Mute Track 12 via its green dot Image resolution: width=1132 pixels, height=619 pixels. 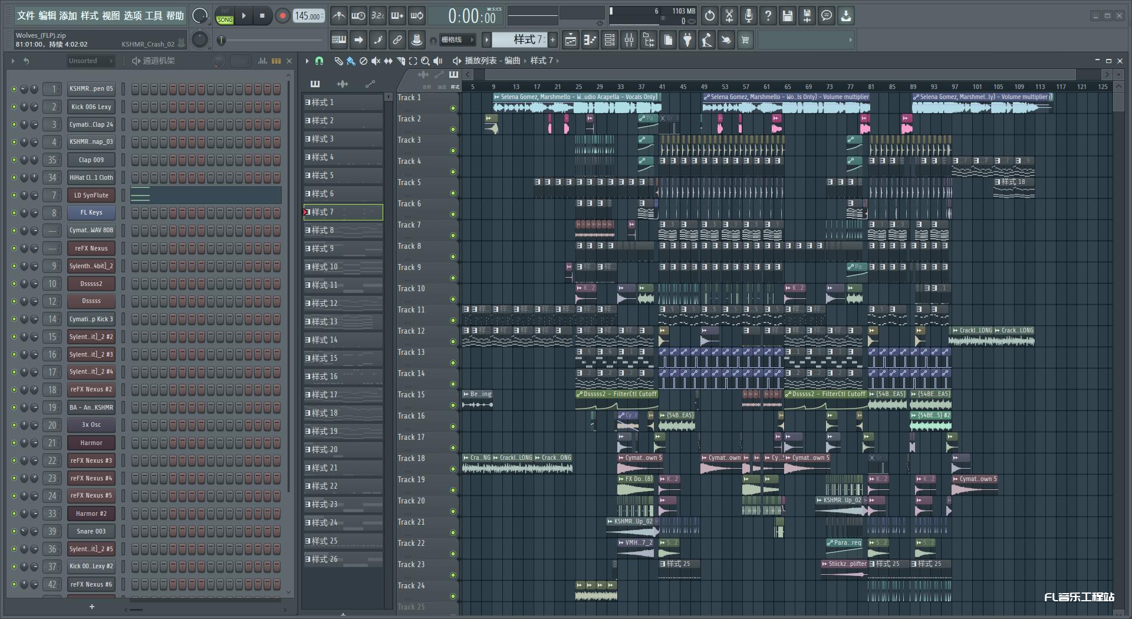coord(453,341)
